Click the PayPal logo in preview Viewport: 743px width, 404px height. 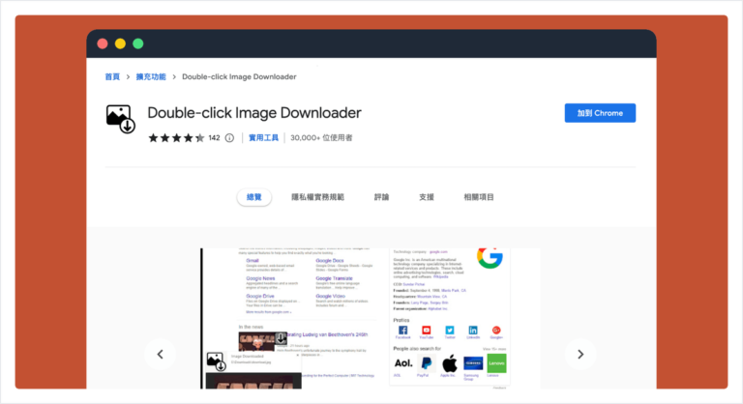[426, 363]
